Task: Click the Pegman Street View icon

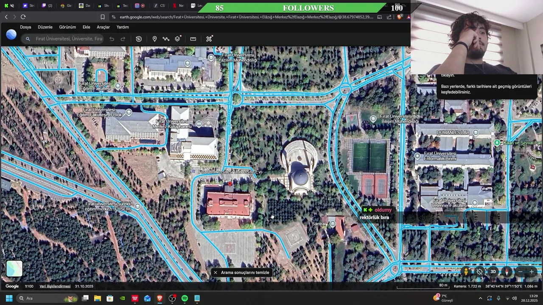Action: (466, 272)
